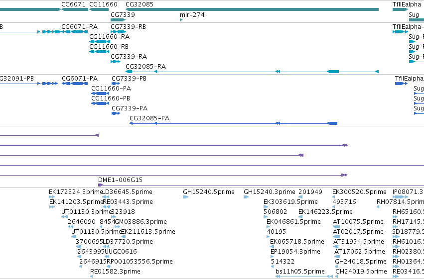Select EST RE03443.5prime
Screen dimensions: 424x279
click(x=128, y=202)
